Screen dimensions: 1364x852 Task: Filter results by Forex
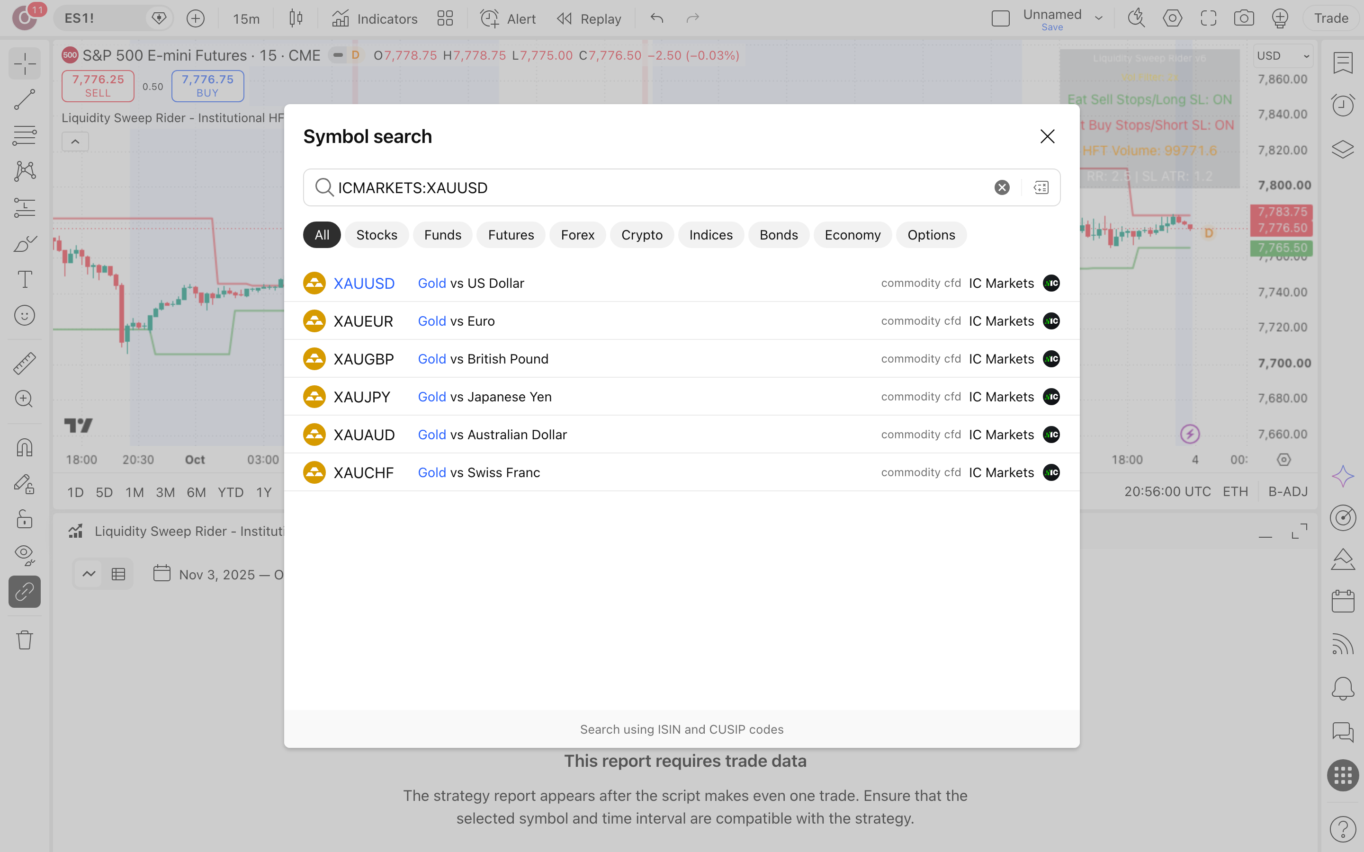click(x=577, y=235)
